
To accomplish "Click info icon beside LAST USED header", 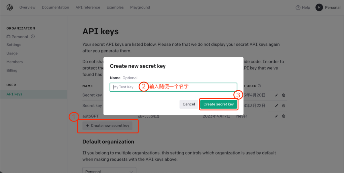I will 259,86.
